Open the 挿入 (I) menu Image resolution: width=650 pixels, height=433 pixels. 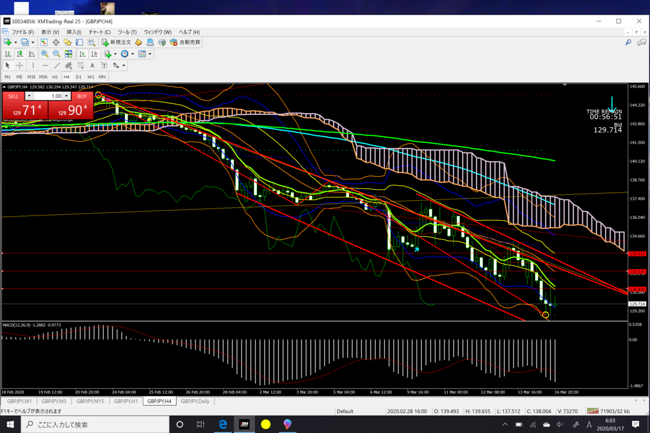tap(74, 32)
